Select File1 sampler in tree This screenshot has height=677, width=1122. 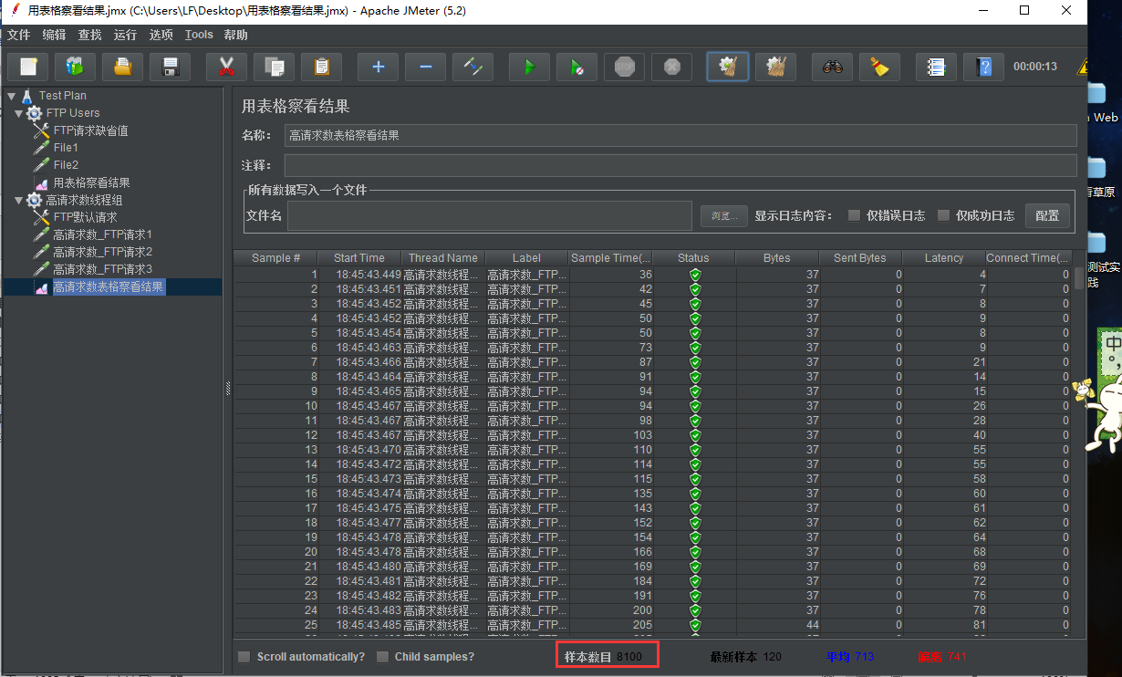coord(66,148)
